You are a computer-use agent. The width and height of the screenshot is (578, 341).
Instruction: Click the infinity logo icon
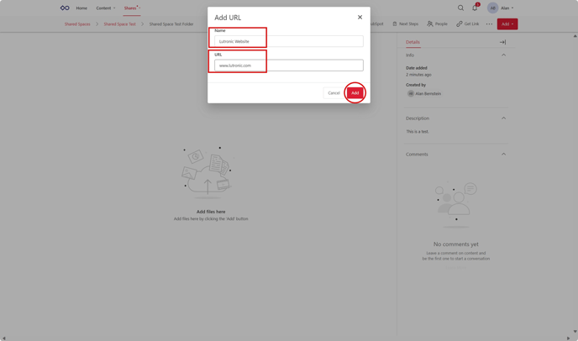(65, 8)
